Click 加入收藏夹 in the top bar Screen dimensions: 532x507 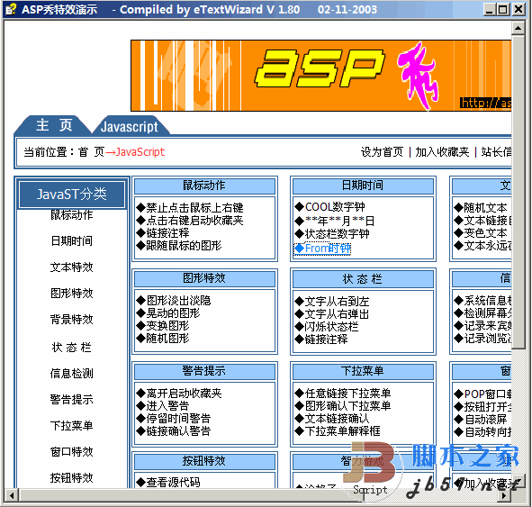(x=442, y=151)
